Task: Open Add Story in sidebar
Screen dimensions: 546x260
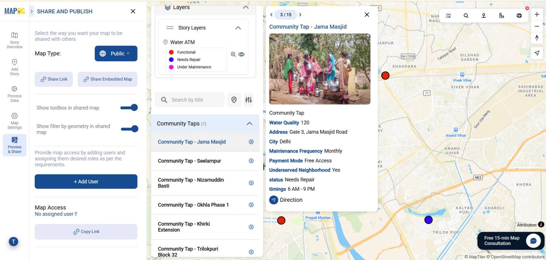Action: (14, 67)
